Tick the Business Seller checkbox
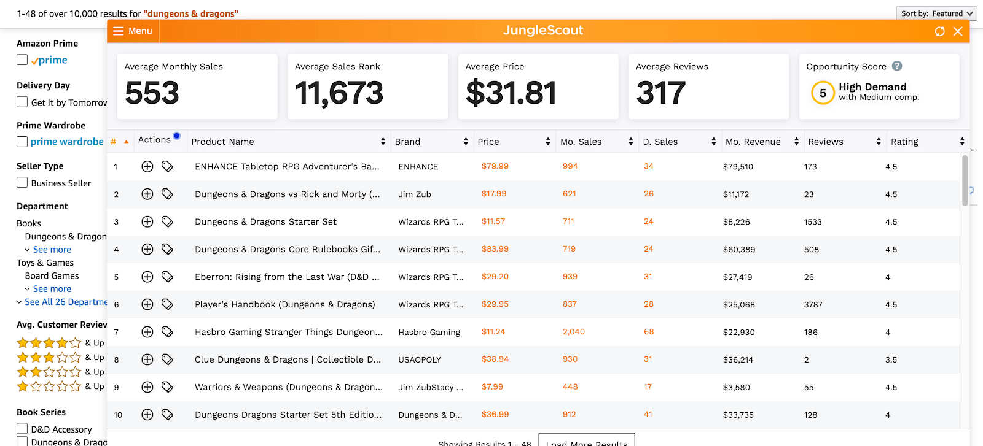983x446 pixels. (22, 183)
